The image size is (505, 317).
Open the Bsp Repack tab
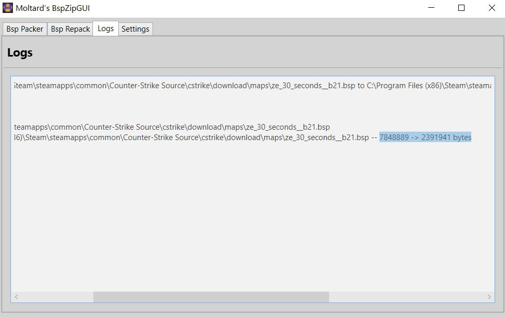point(70,29)
